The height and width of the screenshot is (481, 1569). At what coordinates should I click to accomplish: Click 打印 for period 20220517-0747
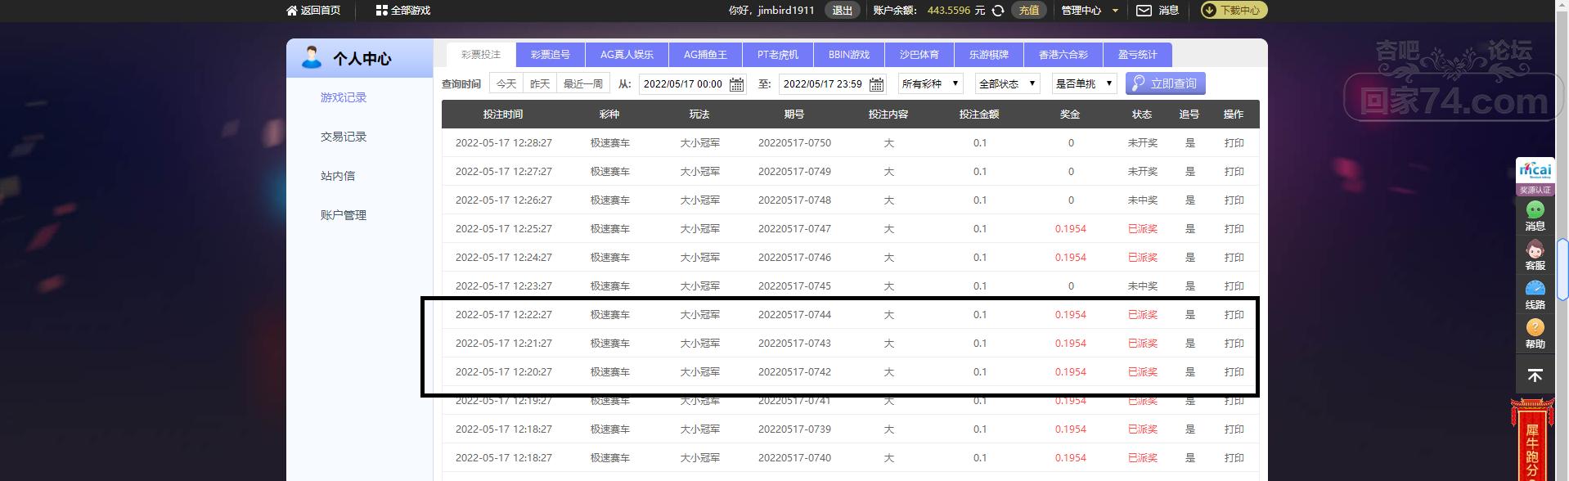click(x=1234, y=229)
